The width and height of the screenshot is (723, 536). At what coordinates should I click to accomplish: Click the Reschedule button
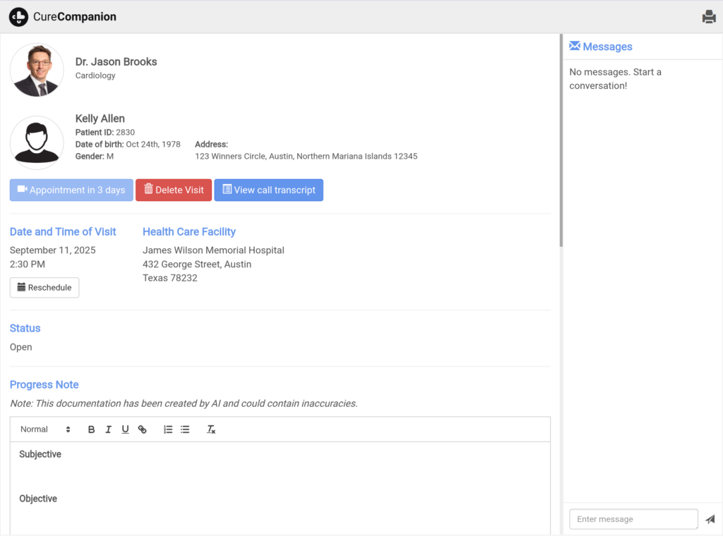pyautogui.click(x=44, y=288)
